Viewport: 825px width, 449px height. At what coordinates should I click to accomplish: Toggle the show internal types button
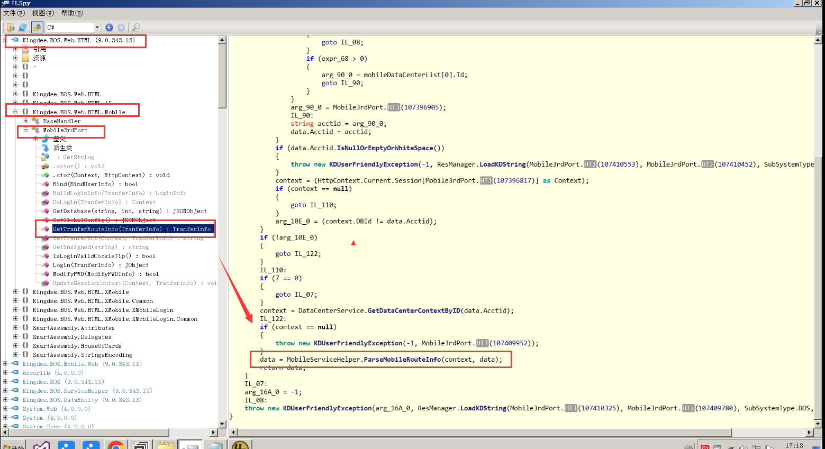click(x=37, y=28)
